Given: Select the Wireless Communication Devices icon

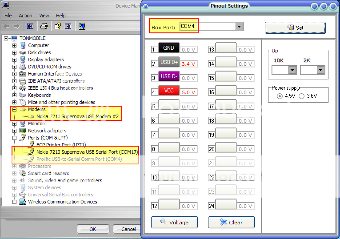Looking at the screenshot, I should (23, 202).
